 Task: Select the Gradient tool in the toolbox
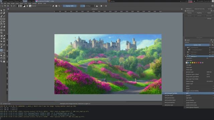pyautogui.click(x=1, y=36)
